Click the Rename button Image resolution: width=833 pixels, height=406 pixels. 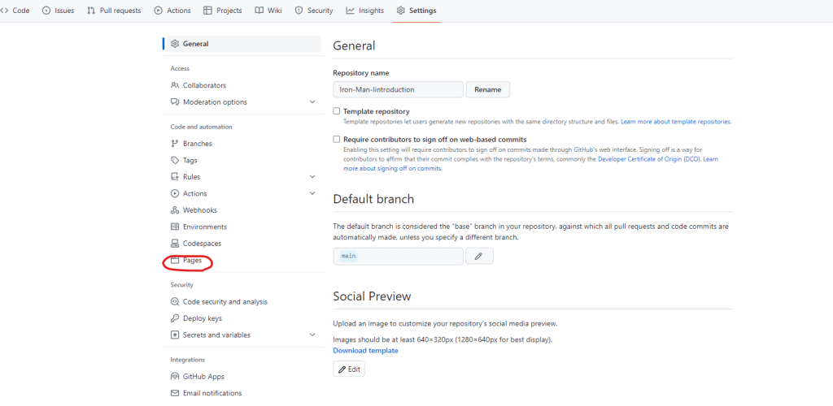(488, 89)
